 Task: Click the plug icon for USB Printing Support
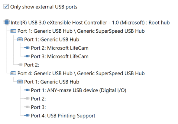(x=27, y=116)
